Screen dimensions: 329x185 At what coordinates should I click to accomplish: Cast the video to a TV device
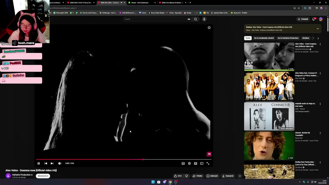click(202, 163)
